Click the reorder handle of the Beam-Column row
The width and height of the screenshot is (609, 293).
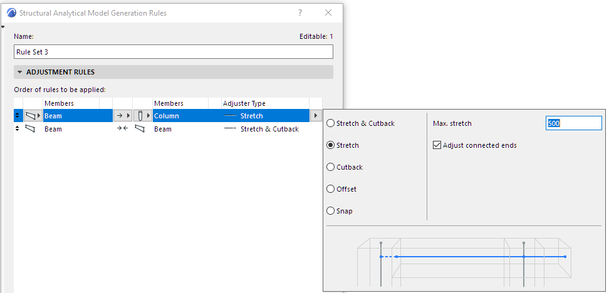[17, 116]
